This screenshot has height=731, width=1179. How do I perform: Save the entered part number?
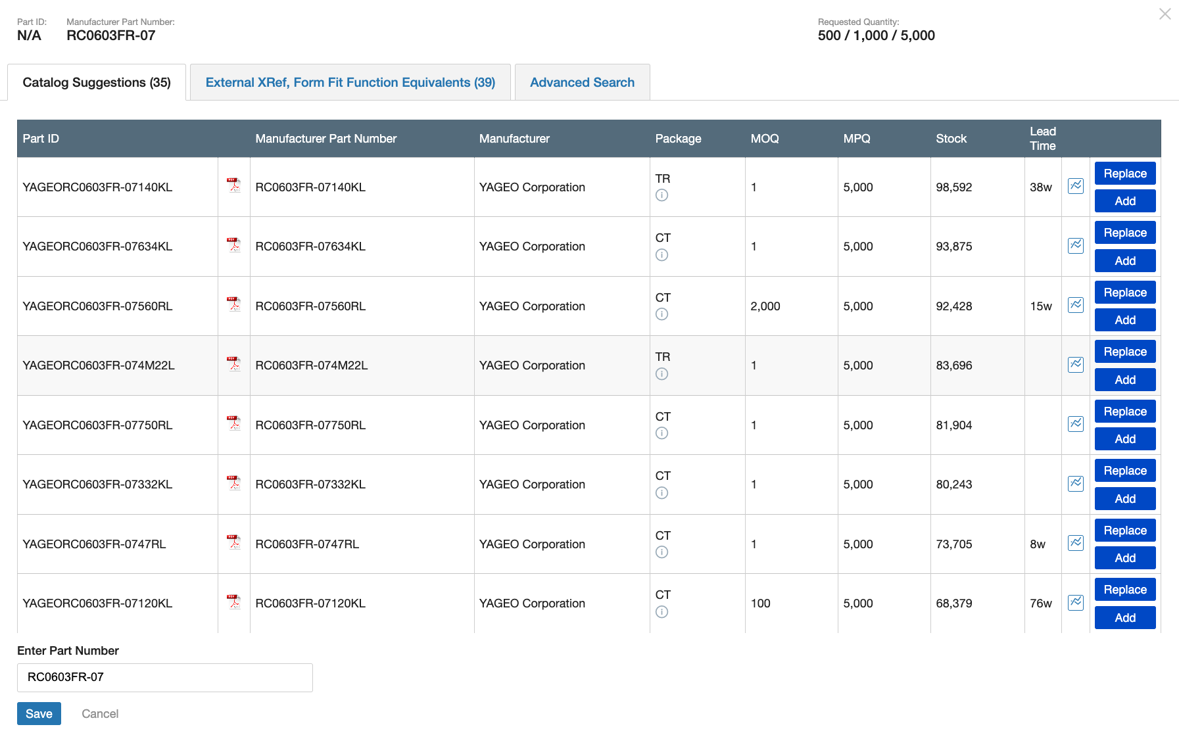39,714
